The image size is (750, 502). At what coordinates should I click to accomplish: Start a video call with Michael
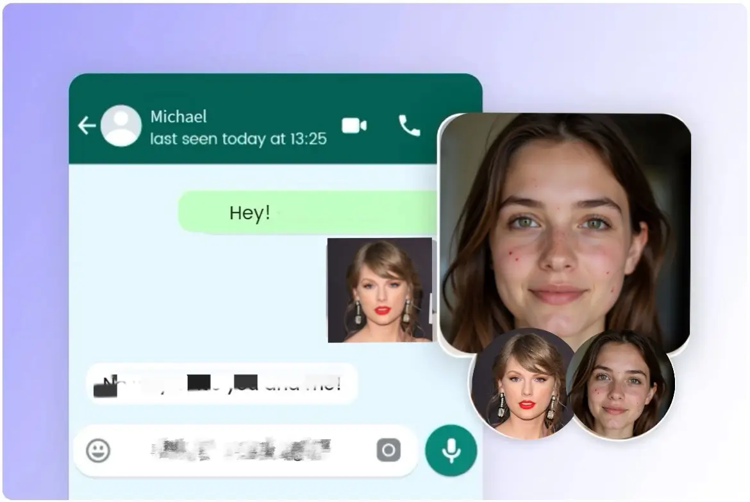click(354, 126)
